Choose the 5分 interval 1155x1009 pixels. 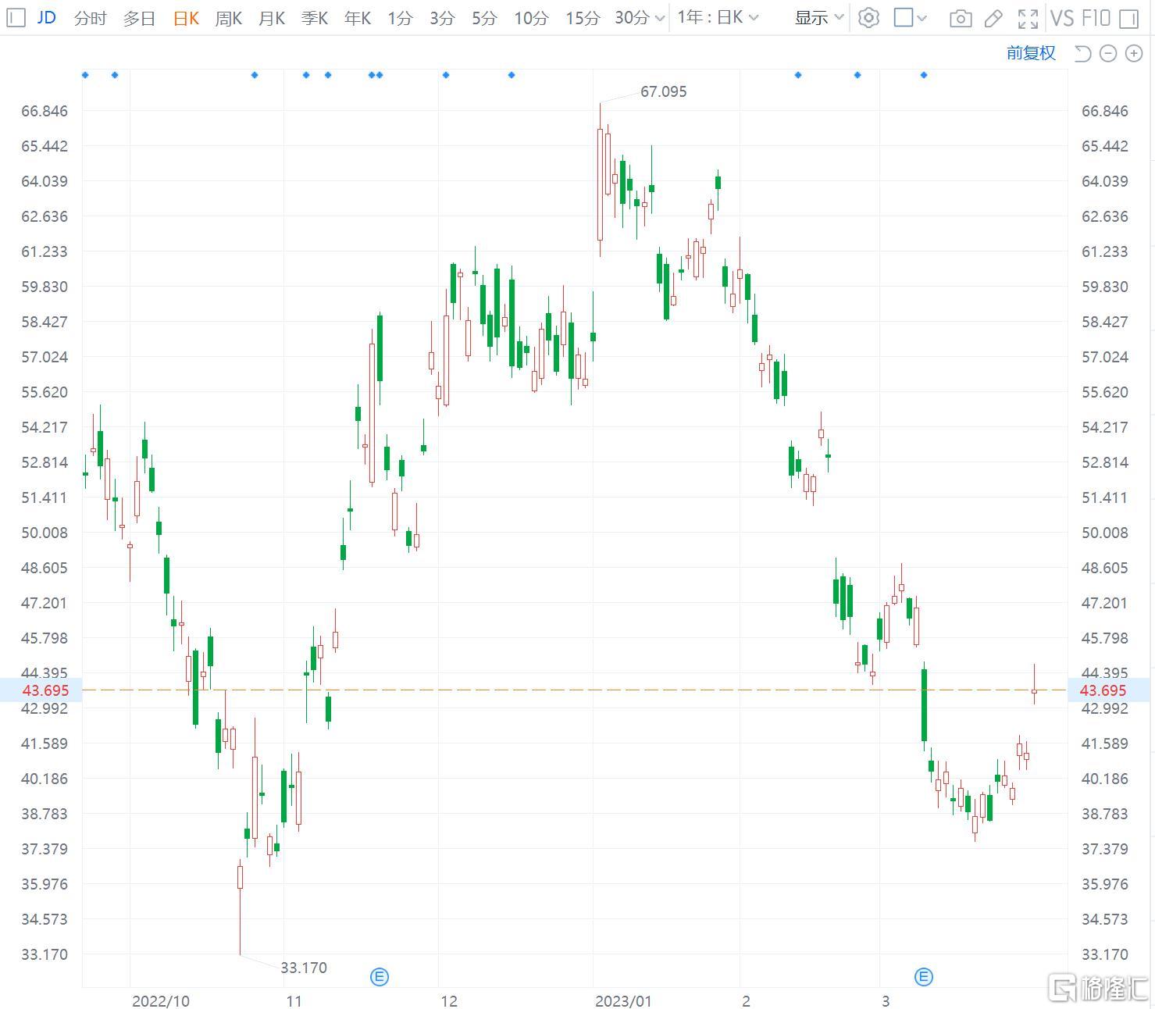pyautogui.click(x=484, y=18)
